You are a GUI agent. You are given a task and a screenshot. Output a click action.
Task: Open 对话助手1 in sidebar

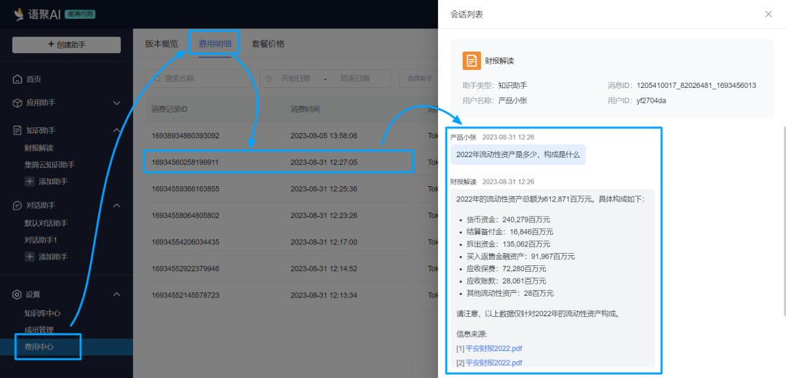pyautogui.click(x=41, y=240)
